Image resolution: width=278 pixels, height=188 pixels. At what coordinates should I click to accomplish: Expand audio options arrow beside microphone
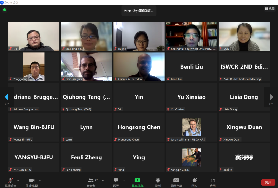tap(18, 180)
